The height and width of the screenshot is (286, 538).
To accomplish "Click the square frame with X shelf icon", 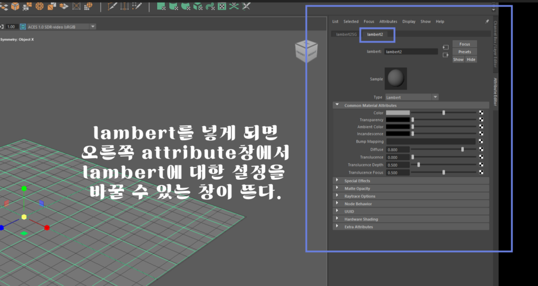I will point(76,6).
